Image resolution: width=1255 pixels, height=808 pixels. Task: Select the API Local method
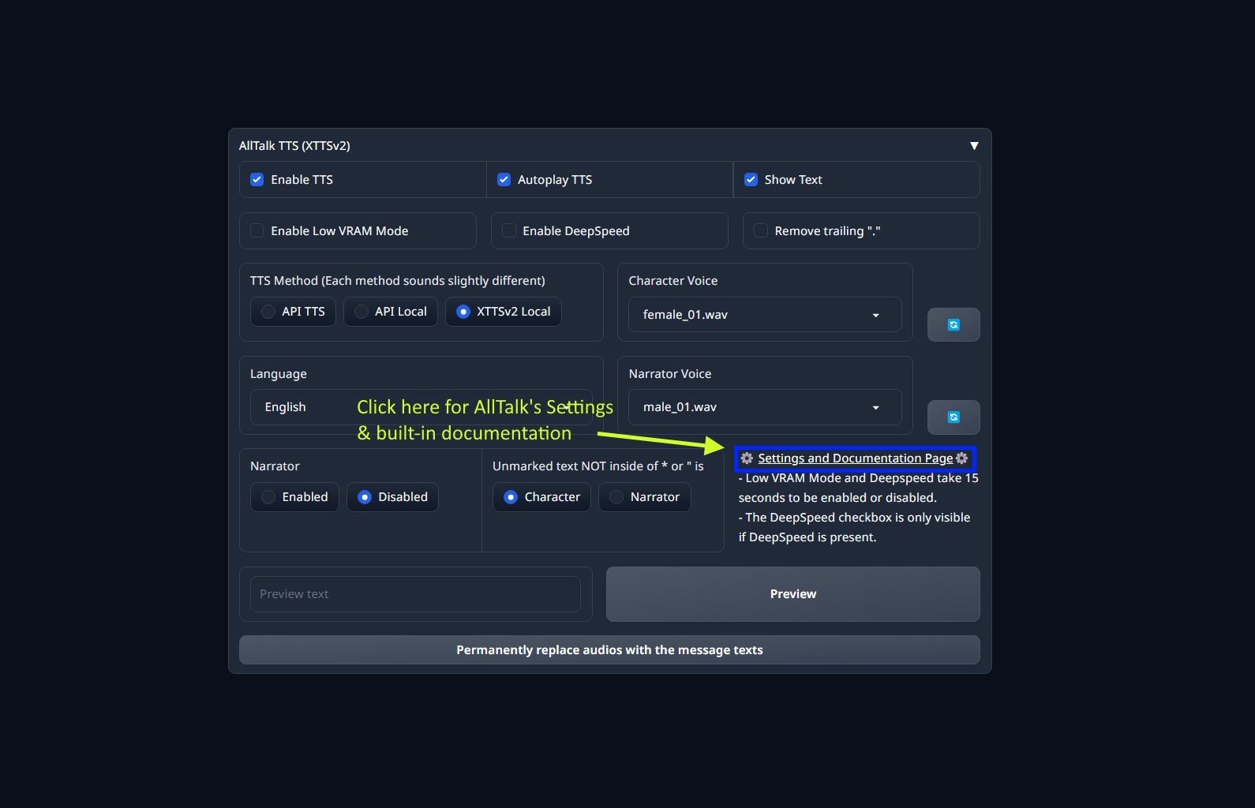coord(390,312)
